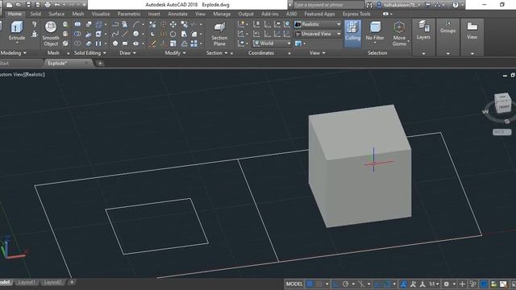
Task: Click the Help question mark icon
Action: point(456,5)
